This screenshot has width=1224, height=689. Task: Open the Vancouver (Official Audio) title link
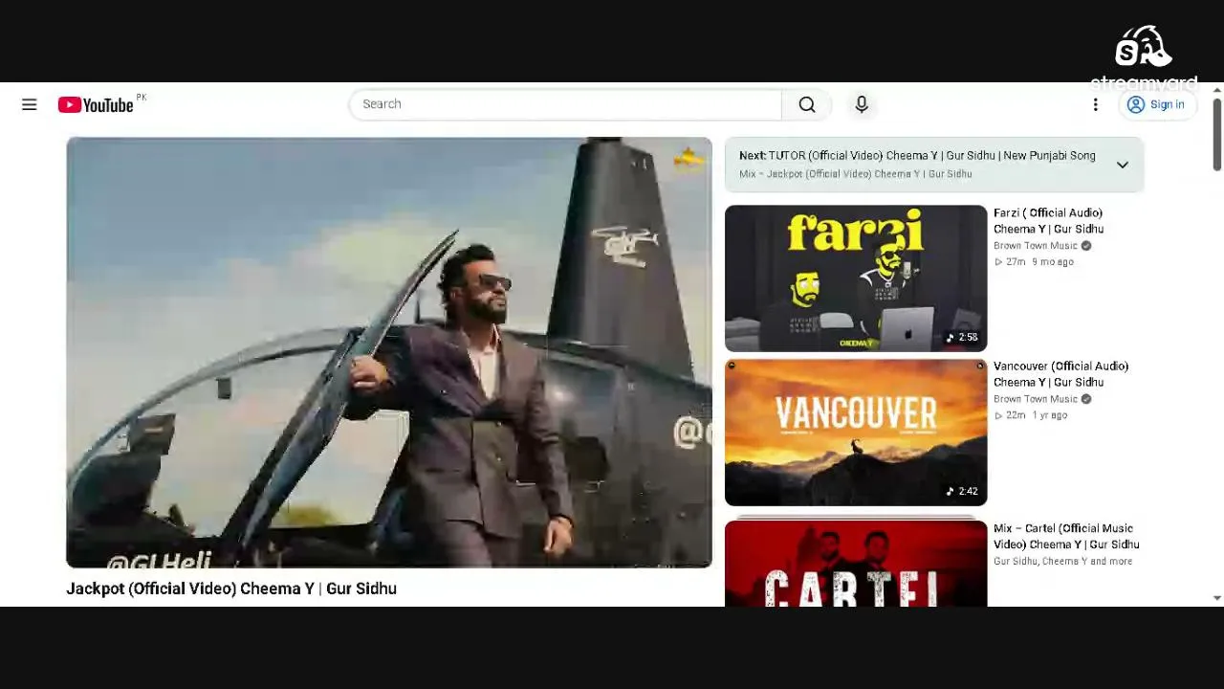[x=1061, y=374]
